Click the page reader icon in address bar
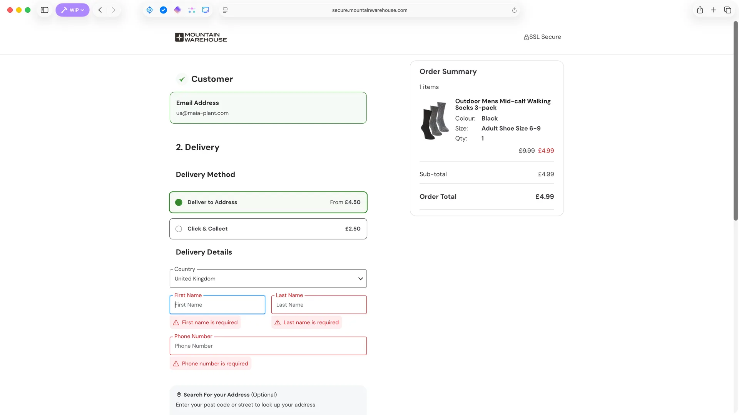 [x=225, y=10]
